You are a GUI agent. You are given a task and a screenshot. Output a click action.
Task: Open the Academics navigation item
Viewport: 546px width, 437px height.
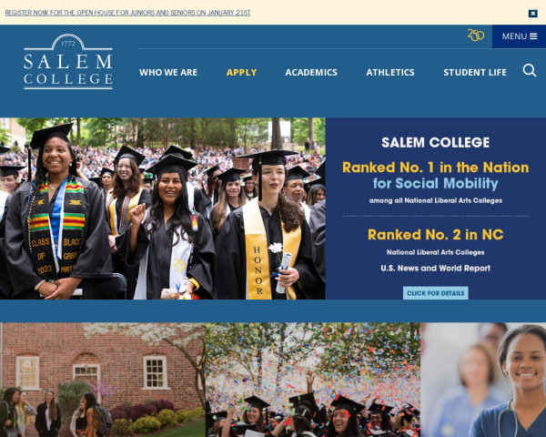(311, 73)
